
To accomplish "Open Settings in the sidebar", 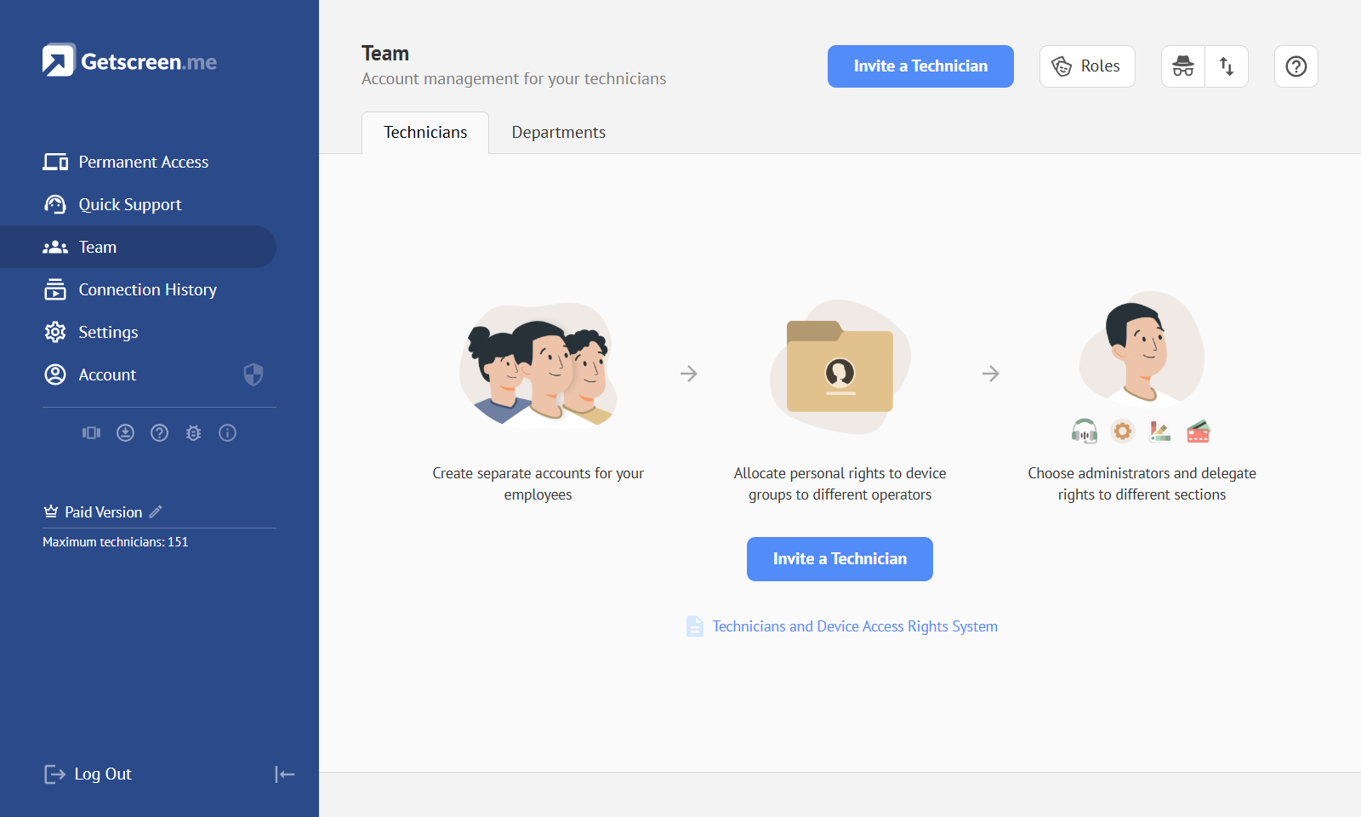I will (108, 332).
